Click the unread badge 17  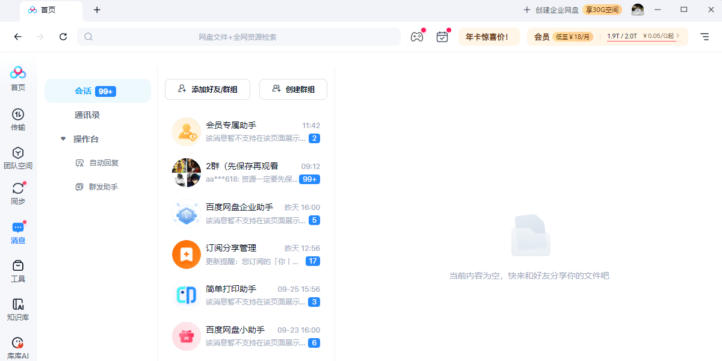313,261
